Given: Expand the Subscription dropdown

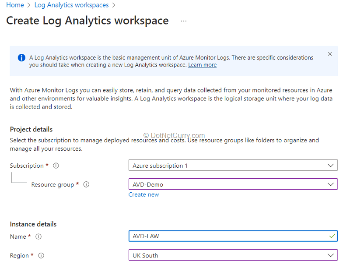Looking at the screenshot, I should pyautogui.click(x=233, y=166).
